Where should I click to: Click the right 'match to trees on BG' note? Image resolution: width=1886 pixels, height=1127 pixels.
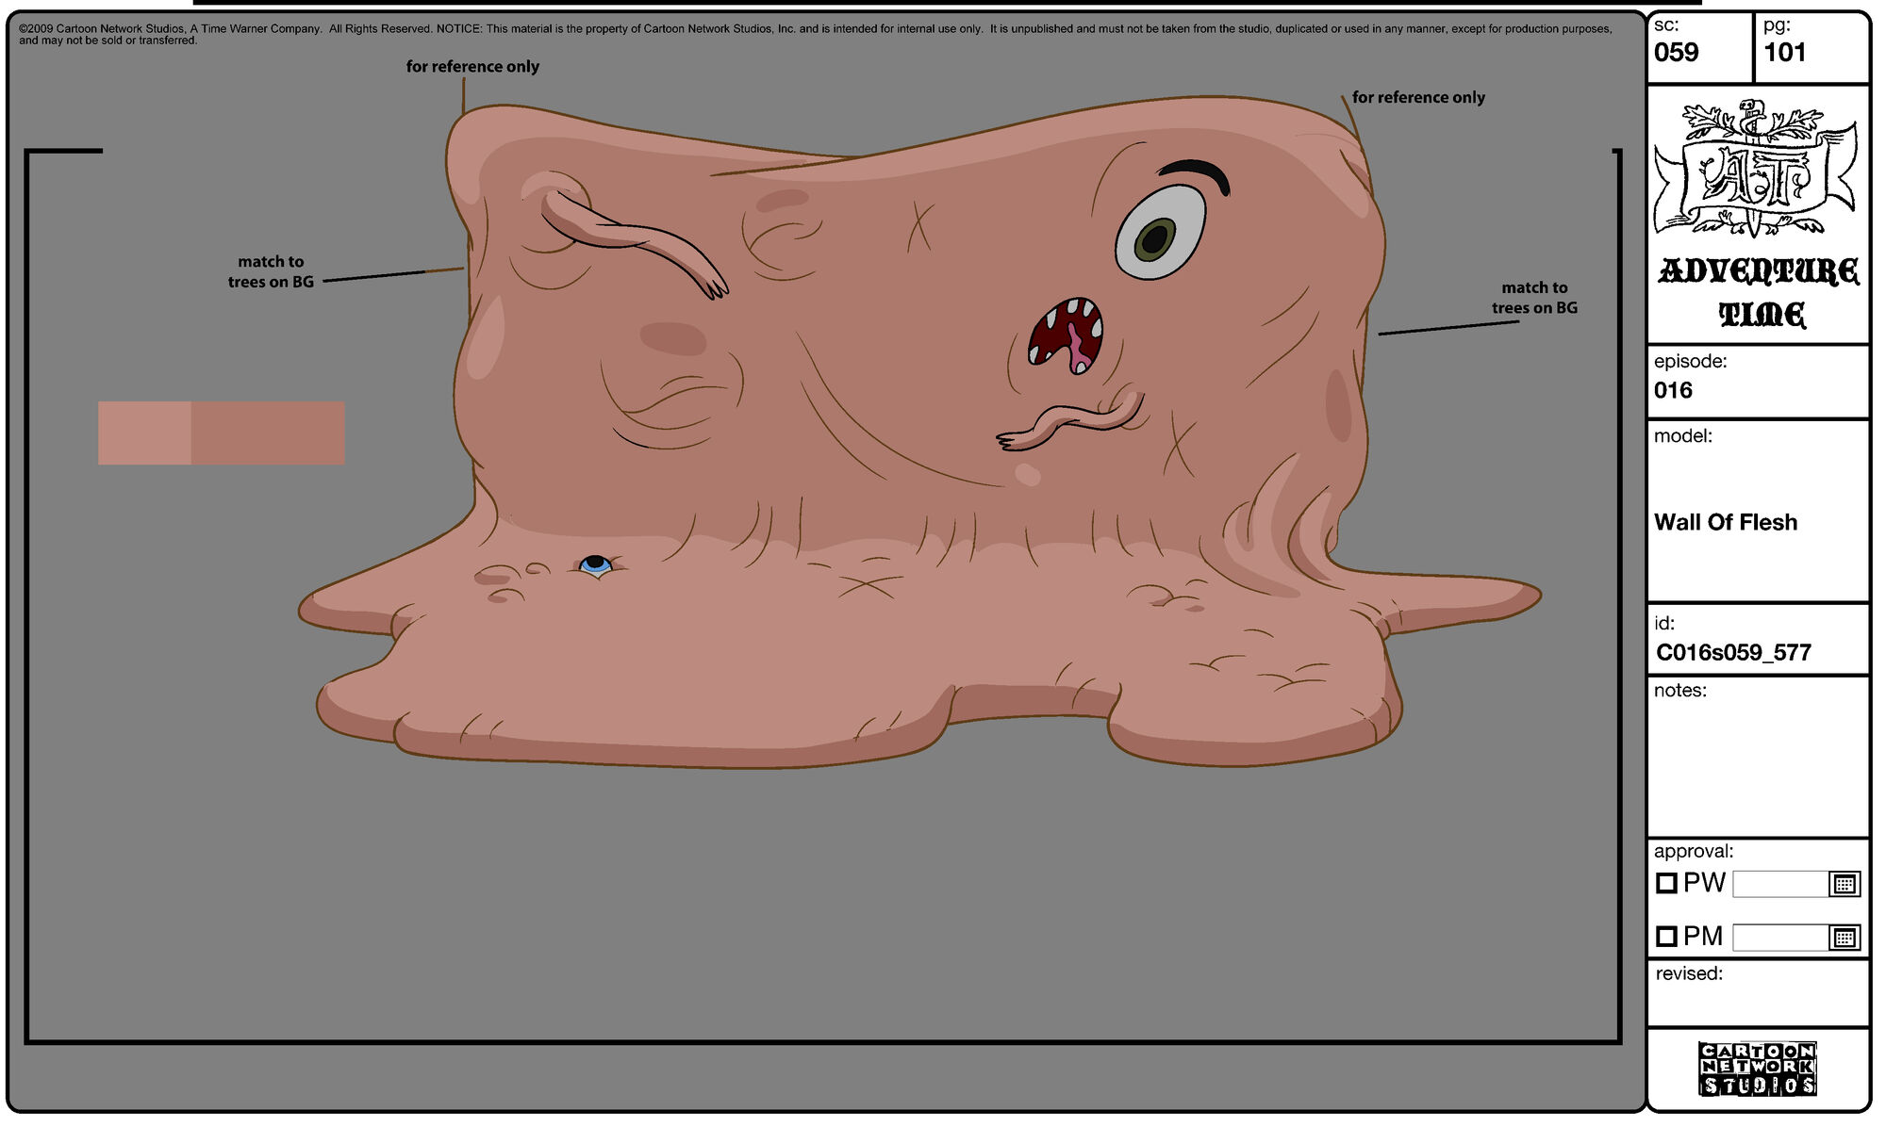tap(1534, 298)
